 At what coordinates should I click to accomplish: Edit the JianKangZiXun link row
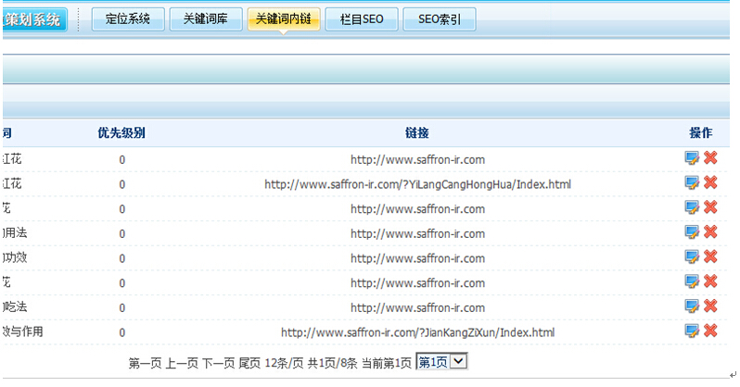(x=692, y=331)
